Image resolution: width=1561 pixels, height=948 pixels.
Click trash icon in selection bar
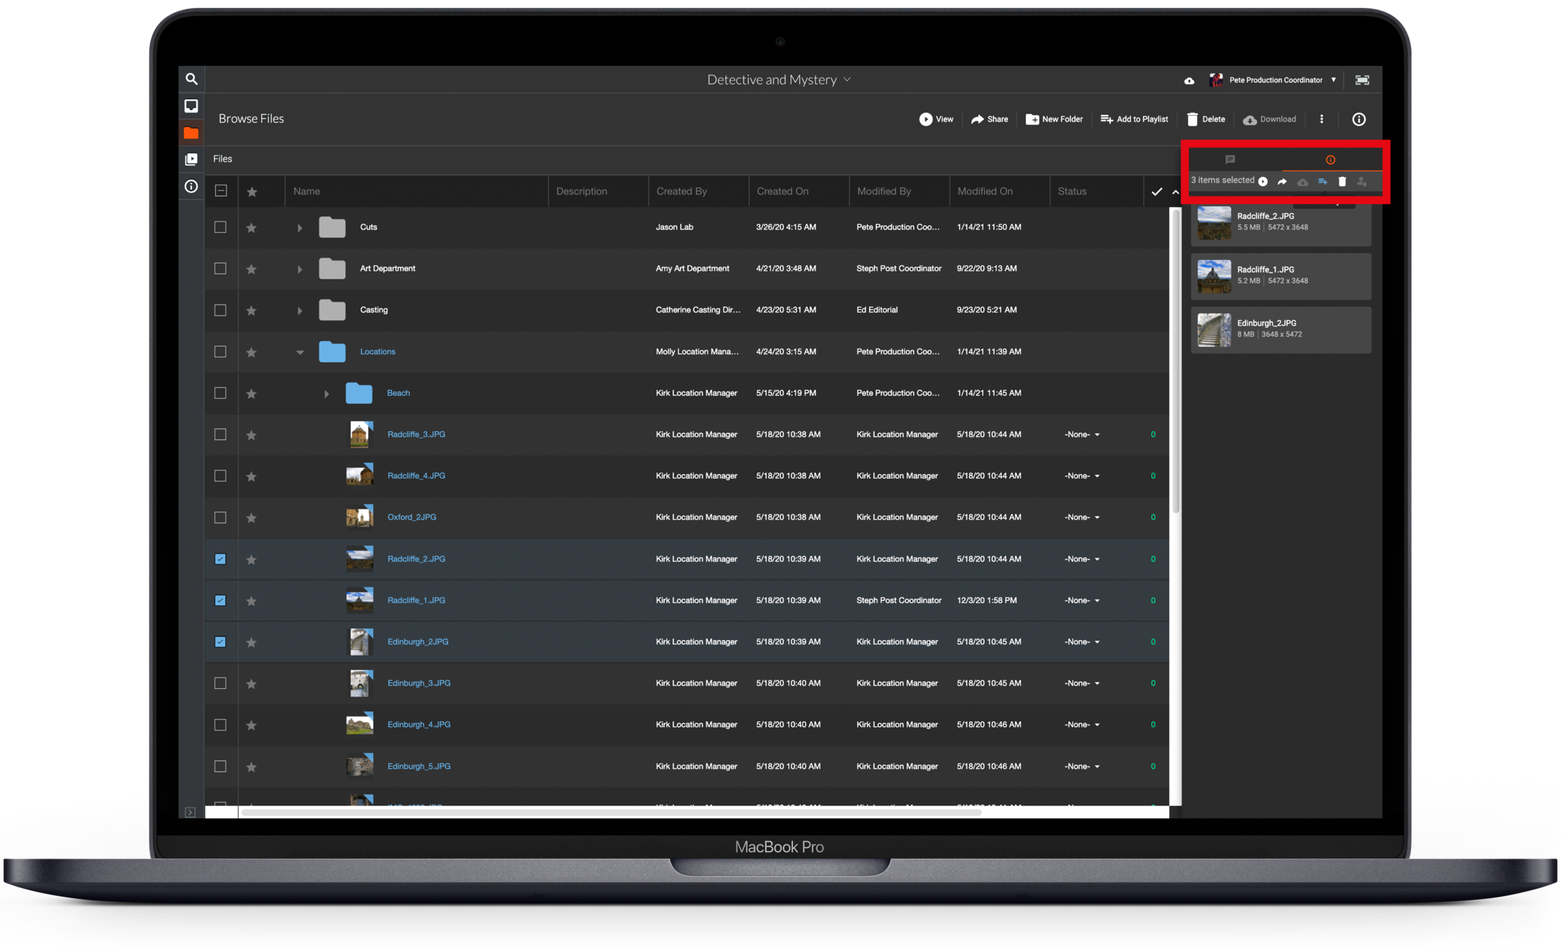tap(1342, 182)
